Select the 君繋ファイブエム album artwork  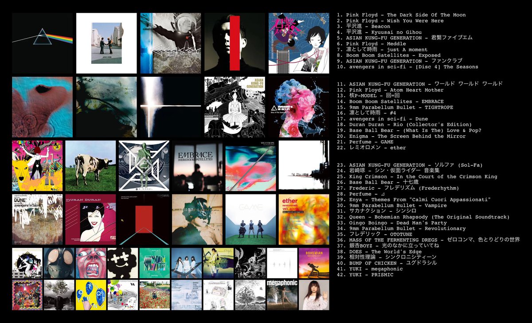[x=299, y=43]
